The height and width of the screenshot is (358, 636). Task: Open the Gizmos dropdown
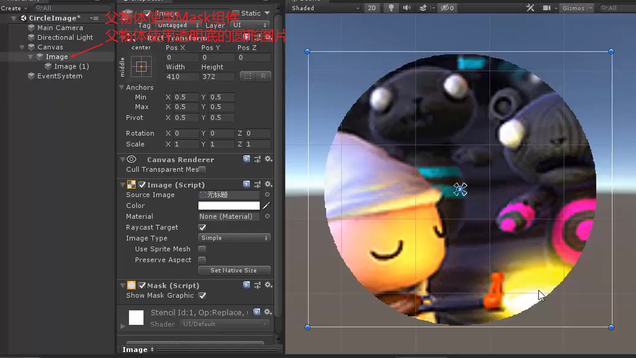pos(578,8)
